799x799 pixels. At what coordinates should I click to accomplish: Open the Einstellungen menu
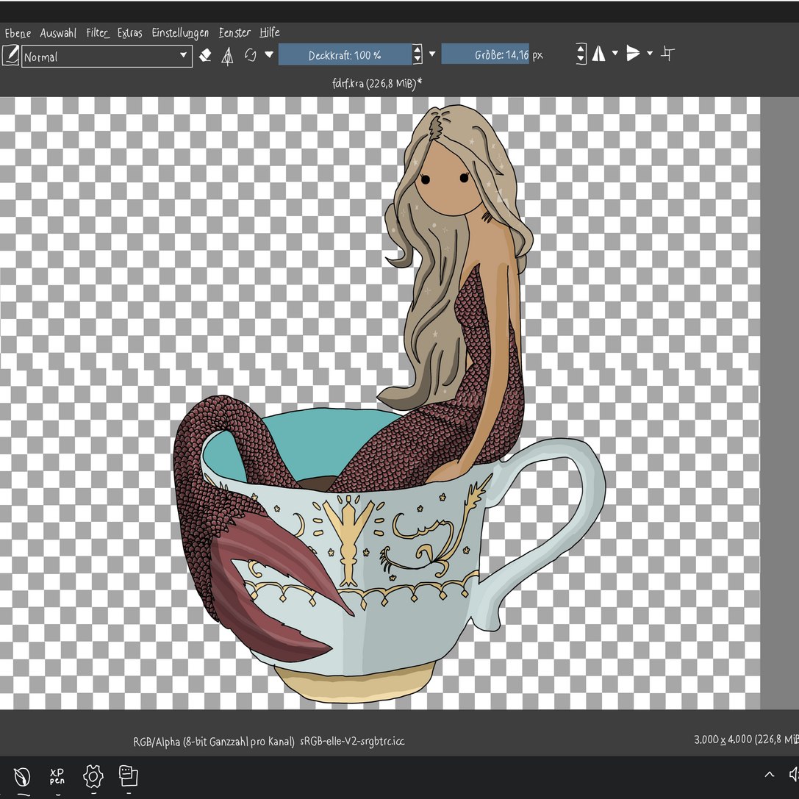point(180,33)
